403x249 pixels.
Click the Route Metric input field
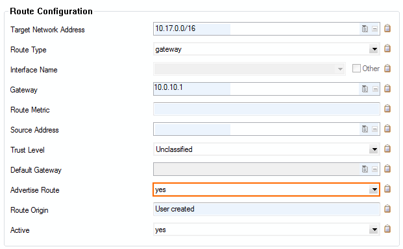(267, 109)
